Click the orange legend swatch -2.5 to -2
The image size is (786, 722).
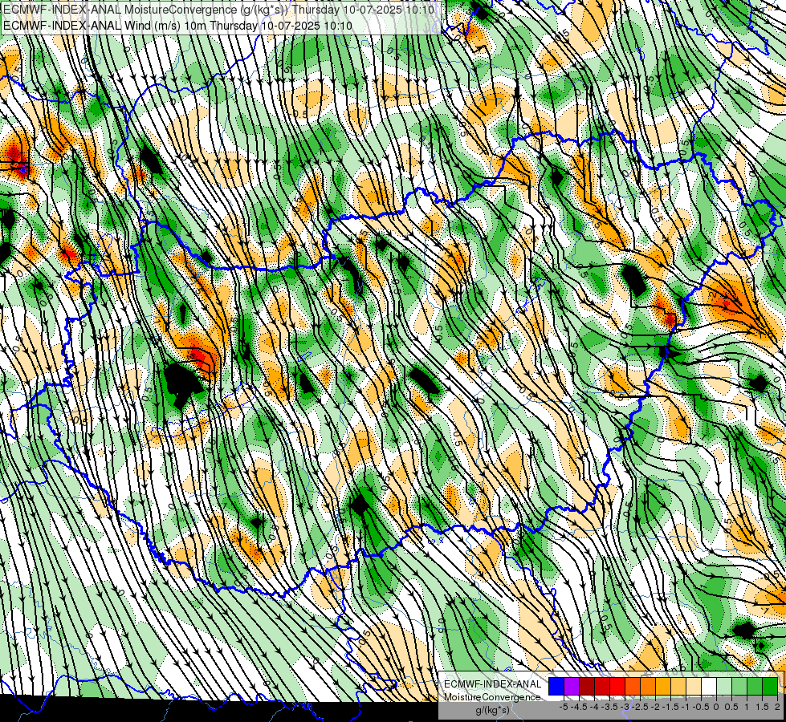pos(648,687)
